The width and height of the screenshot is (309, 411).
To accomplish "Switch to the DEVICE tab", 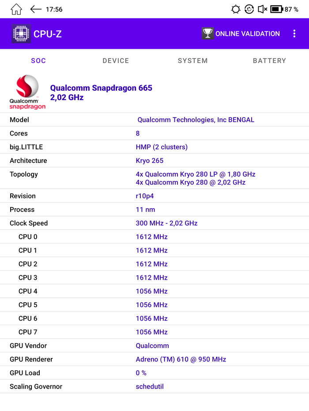I will click(x=116, y=61).
